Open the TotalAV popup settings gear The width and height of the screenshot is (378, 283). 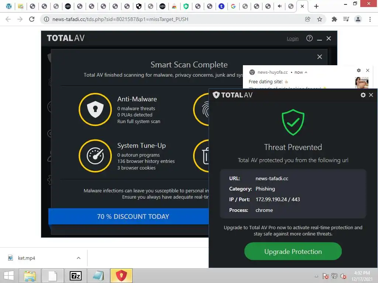(x=363, y=95)
